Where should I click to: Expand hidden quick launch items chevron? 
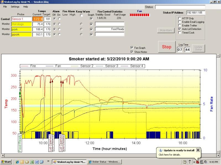pos(49,161)
